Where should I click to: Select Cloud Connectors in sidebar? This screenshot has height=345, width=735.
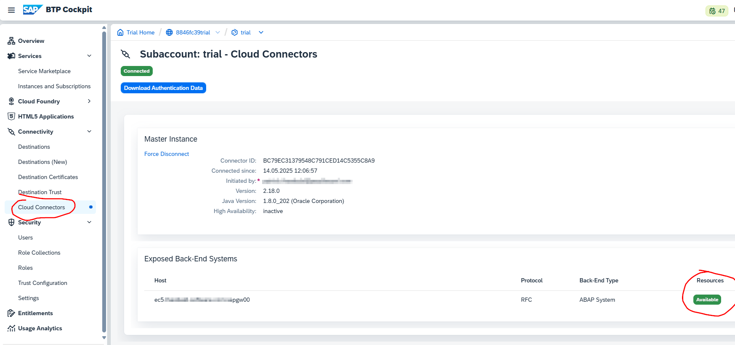(x=50, y=207)
